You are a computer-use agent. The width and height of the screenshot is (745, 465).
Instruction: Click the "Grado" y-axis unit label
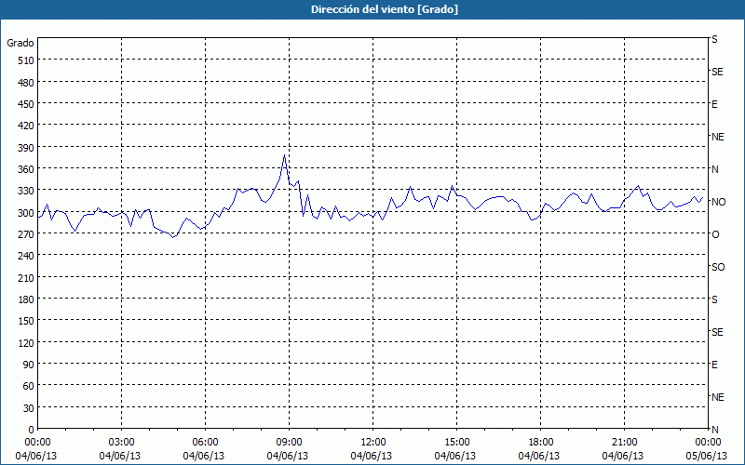tap(20, 43)
